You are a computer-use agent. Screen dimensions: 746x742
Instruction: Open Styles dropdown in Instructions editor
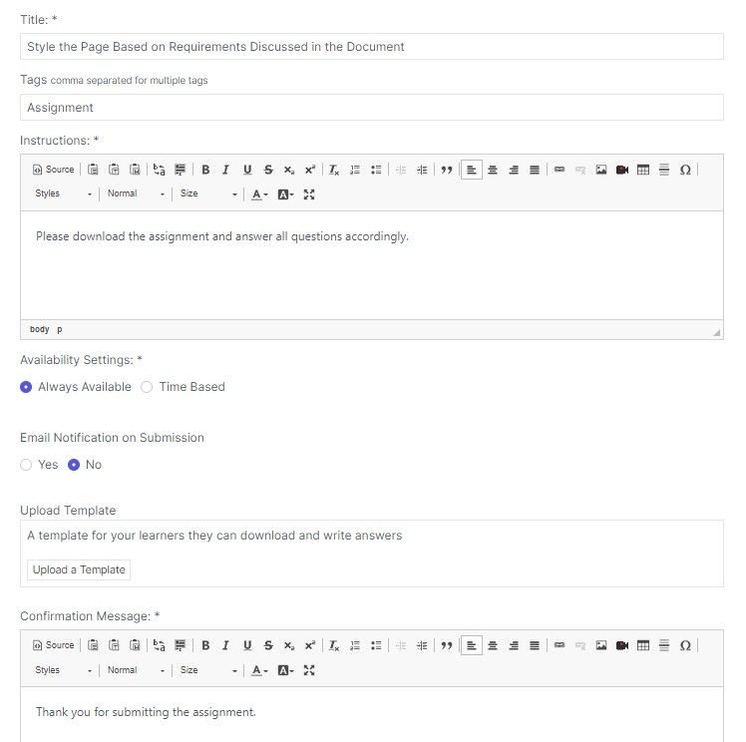[x=63, y=194]
